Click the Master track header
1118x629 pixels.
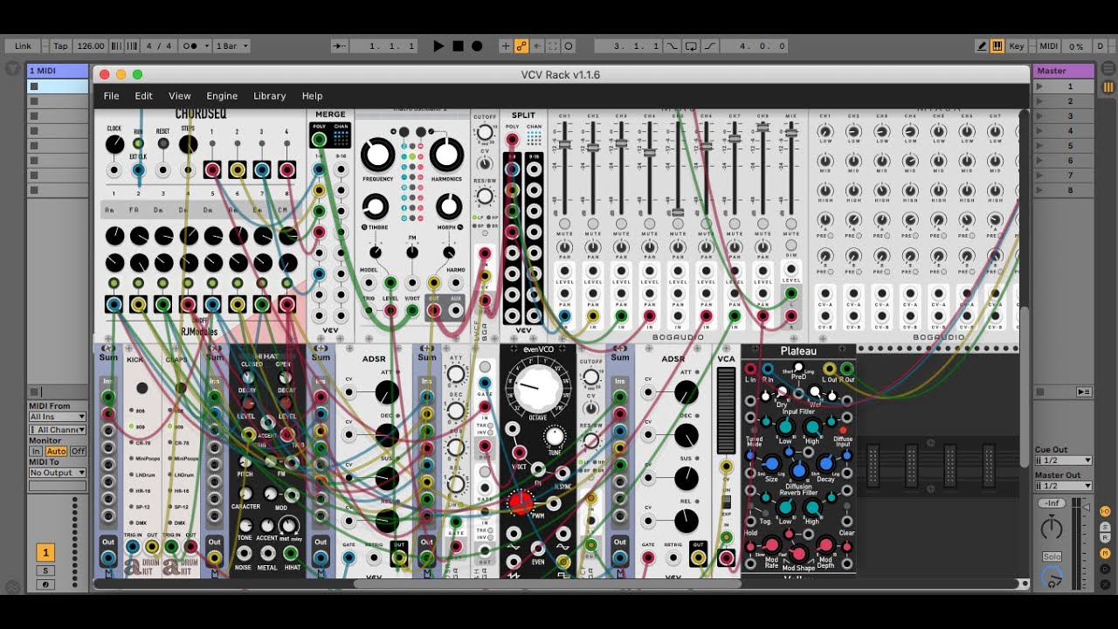pyautogui.click(x=1062, y=70)
